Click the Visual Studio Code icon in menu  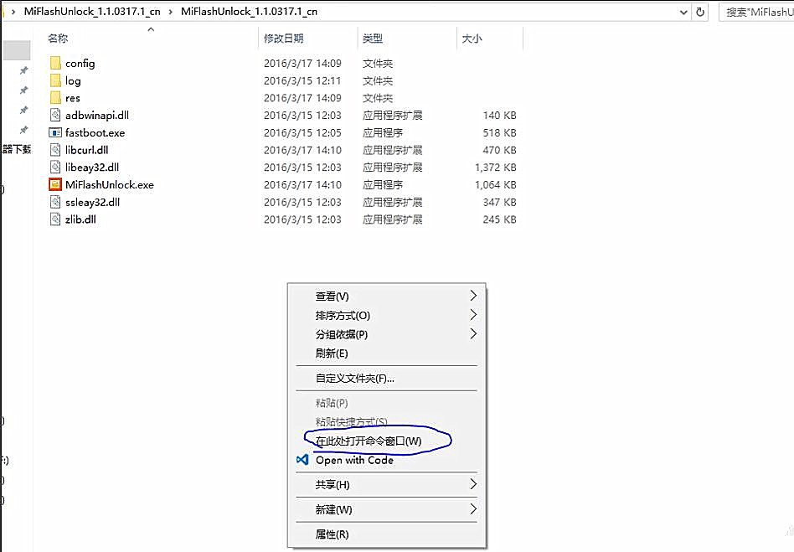[302, 460]
